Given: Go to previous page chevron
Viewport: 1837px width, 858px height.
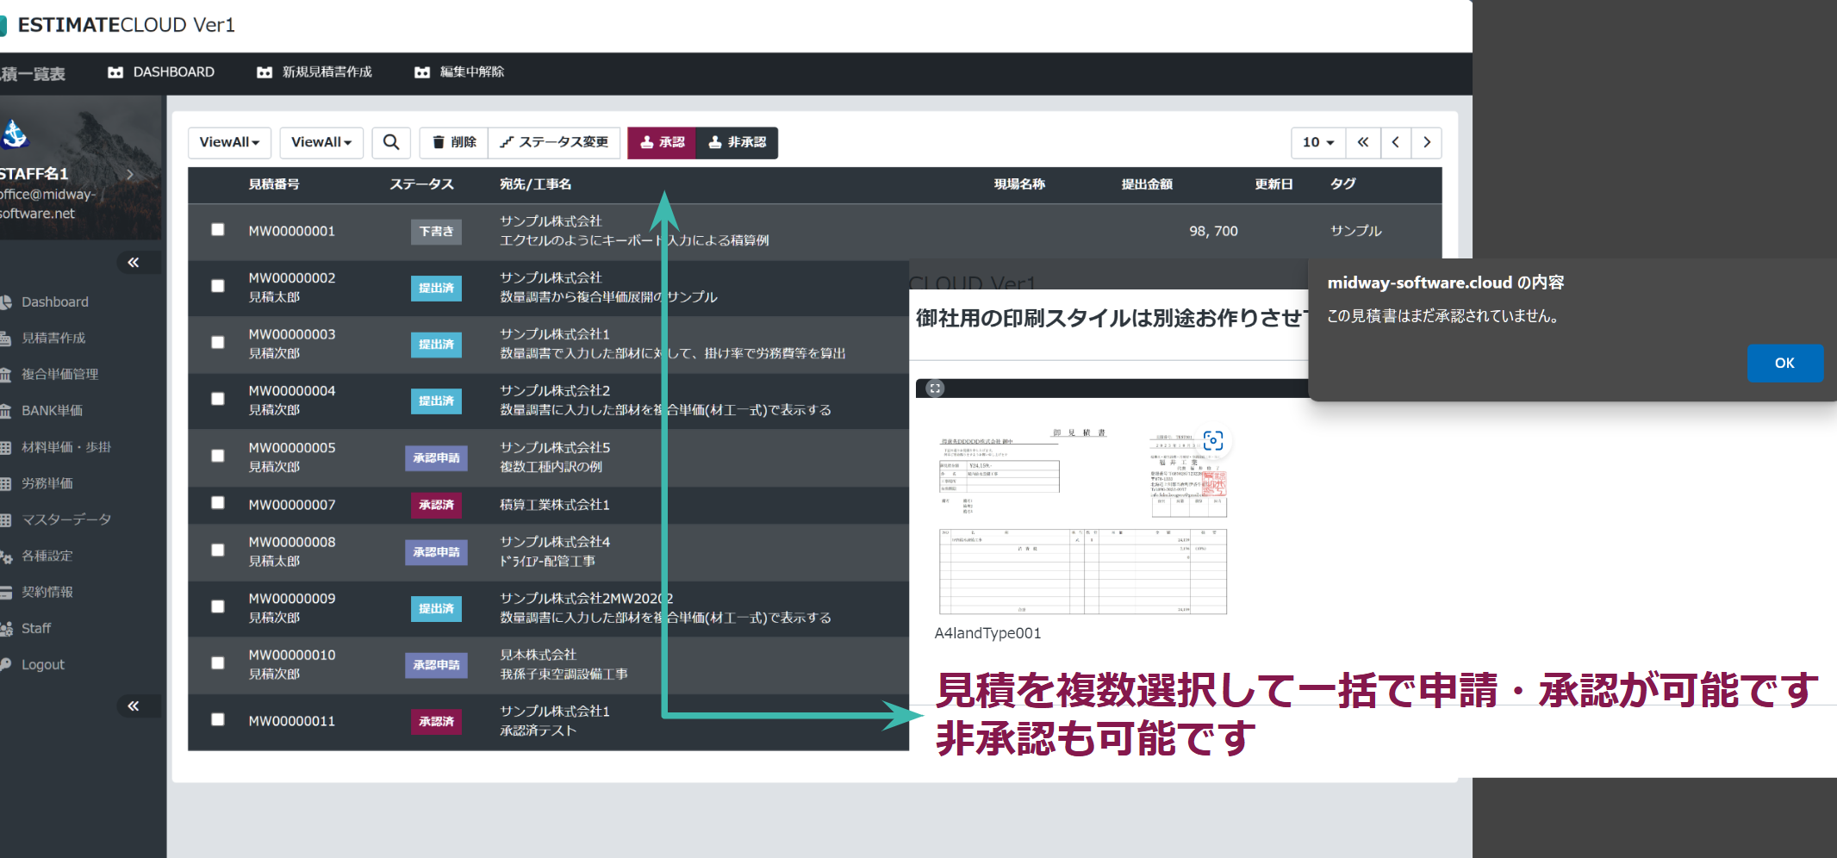Looking at the screenshot, I should (1396, 142).
